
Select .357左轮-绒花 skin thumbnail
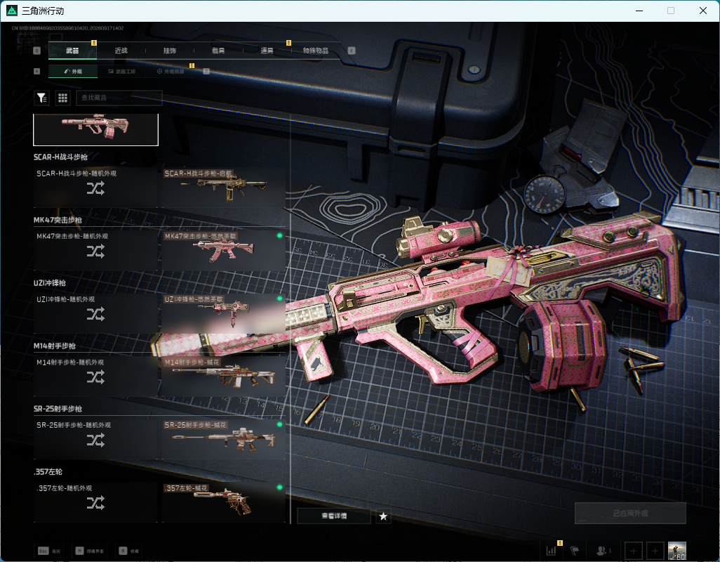(224, 502)
